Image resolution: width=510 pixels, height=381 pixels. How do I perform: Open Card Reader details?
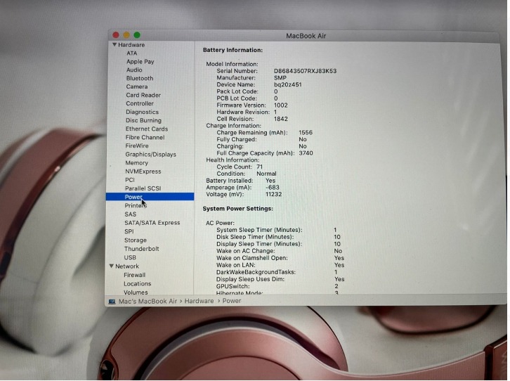click(x=143, y=96)
